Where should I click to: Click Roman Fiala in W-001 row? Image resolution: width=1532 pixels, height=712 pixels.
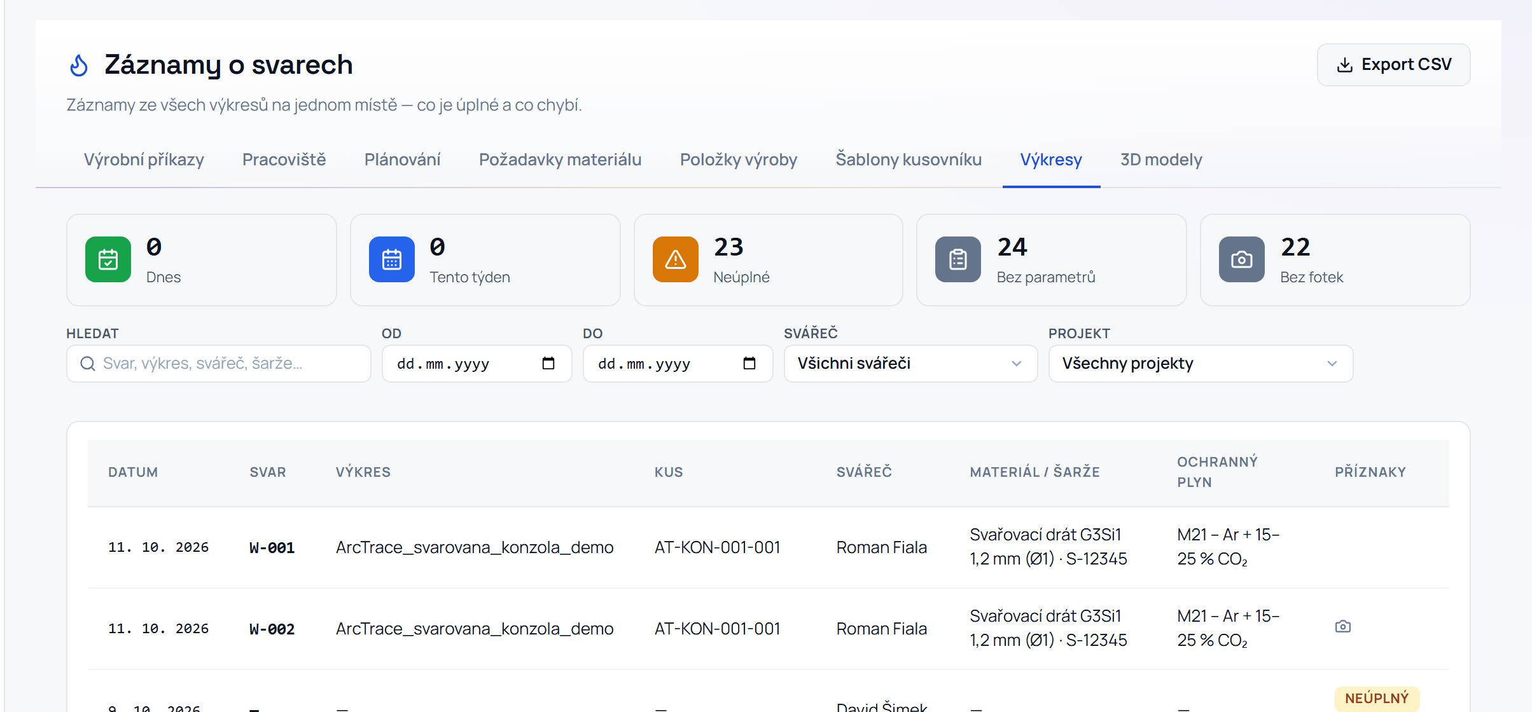882,547
